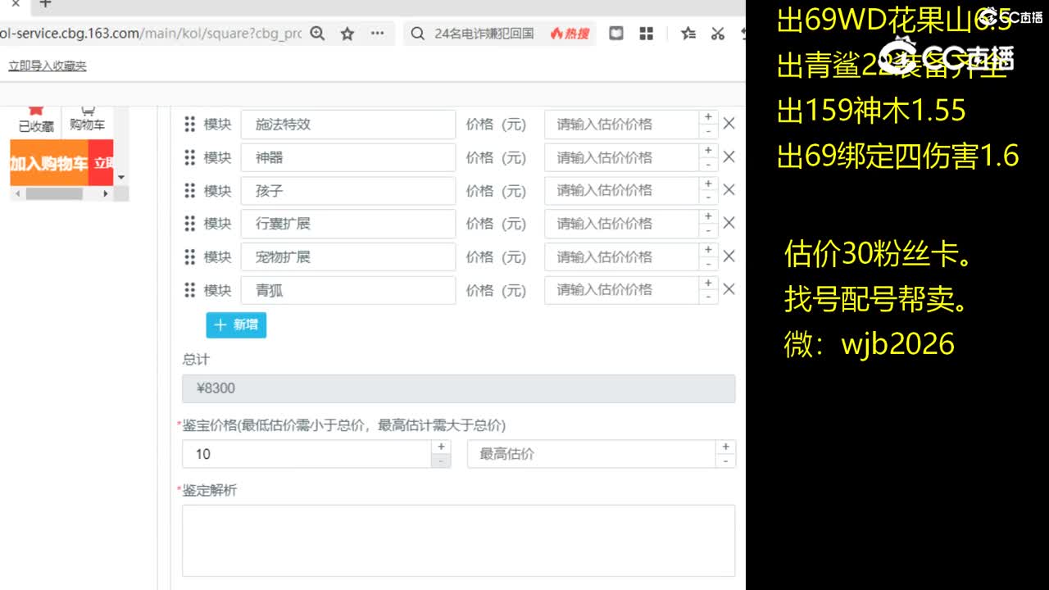The width and height of the screenshot is (1049, 590).
Task: Increase the 最高估价 value using plus
Action: (725, 447)
